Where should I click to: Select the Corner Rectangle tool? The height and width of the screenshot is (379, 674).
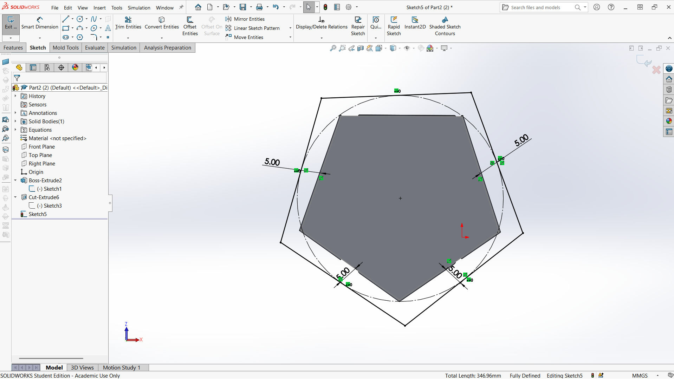[x=66, y=28]
